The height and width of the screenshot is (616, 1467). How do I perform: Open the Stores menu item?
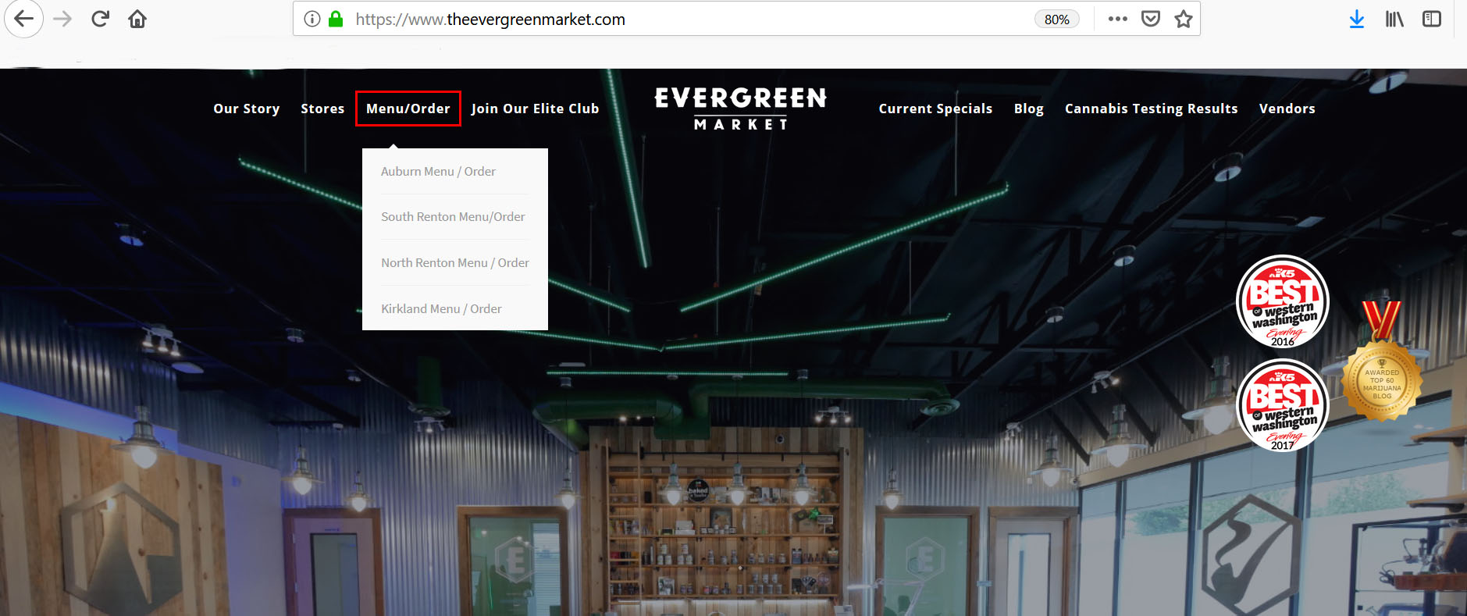point(322,109)
